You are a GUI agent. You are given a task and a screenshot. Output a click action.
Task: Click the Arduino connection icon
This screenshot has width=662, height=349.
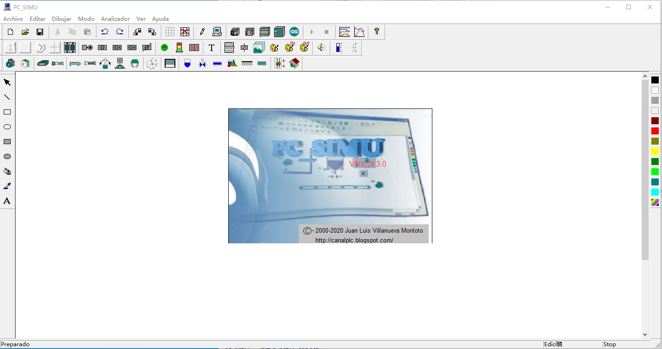point(295,32)
